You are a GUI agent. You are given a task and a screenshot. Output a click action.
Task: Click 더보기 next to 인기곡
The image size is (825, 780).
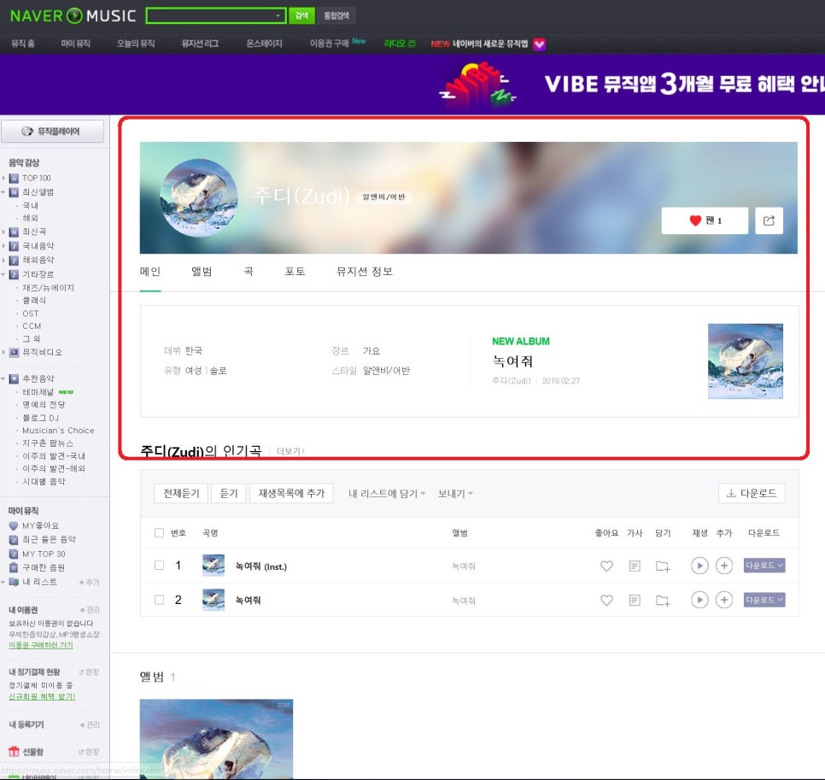[x=290, y=451]
